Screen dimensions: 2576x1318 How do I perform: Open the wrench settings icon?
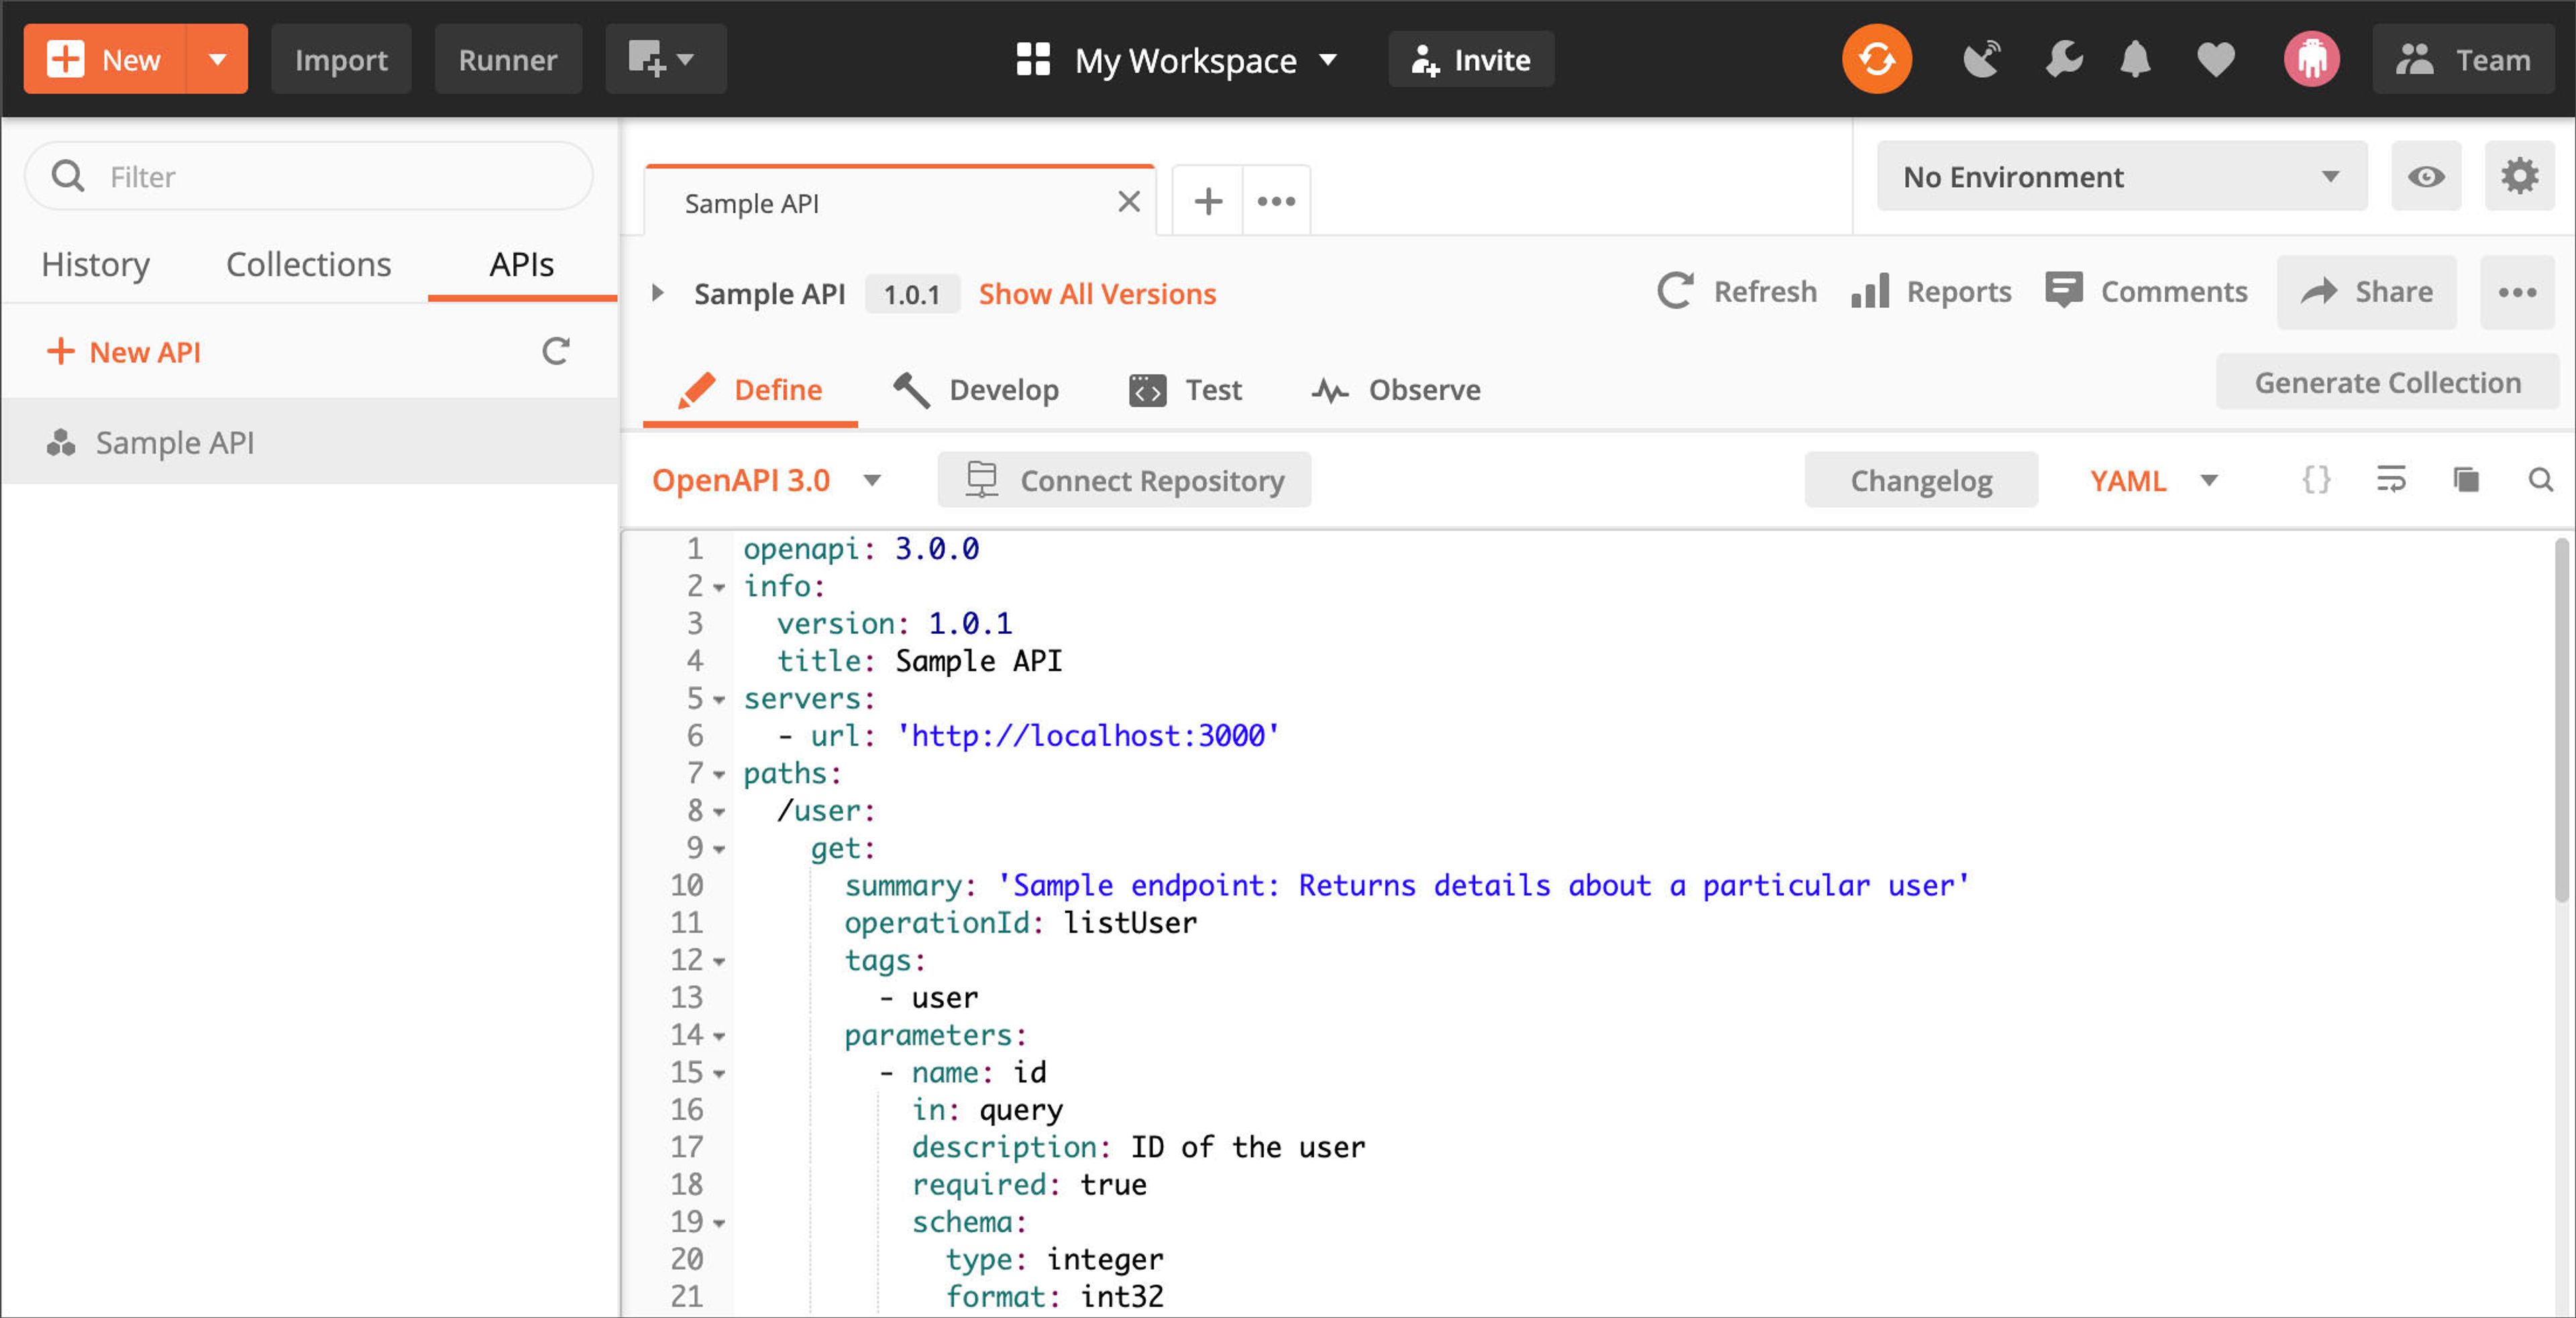(x=2063, y=59)
